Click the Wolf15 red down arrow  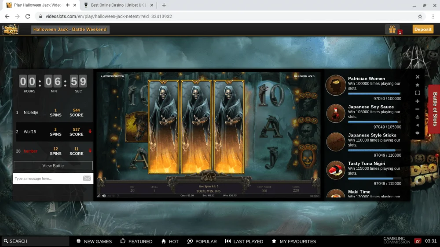pos(90,131)
